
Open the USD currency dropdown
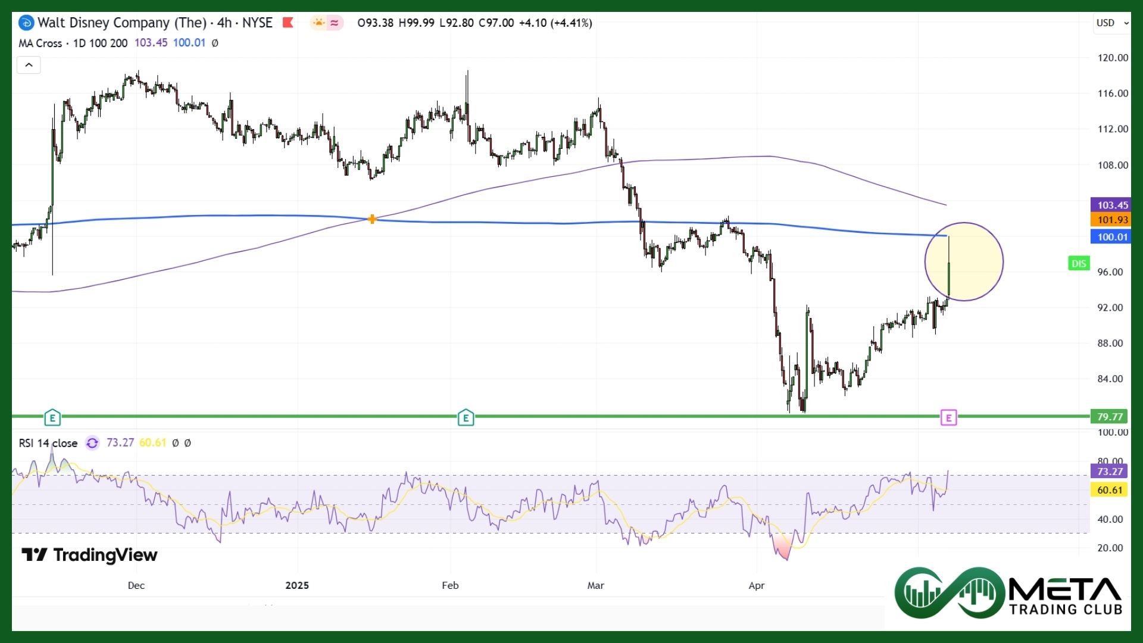click(1111, 23)
